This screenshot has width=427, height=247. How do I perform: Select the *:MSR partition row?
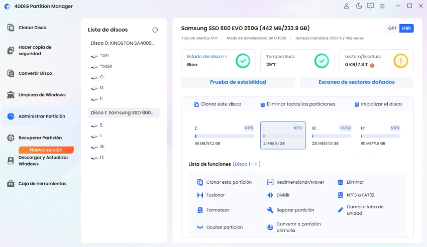point(124,66)
